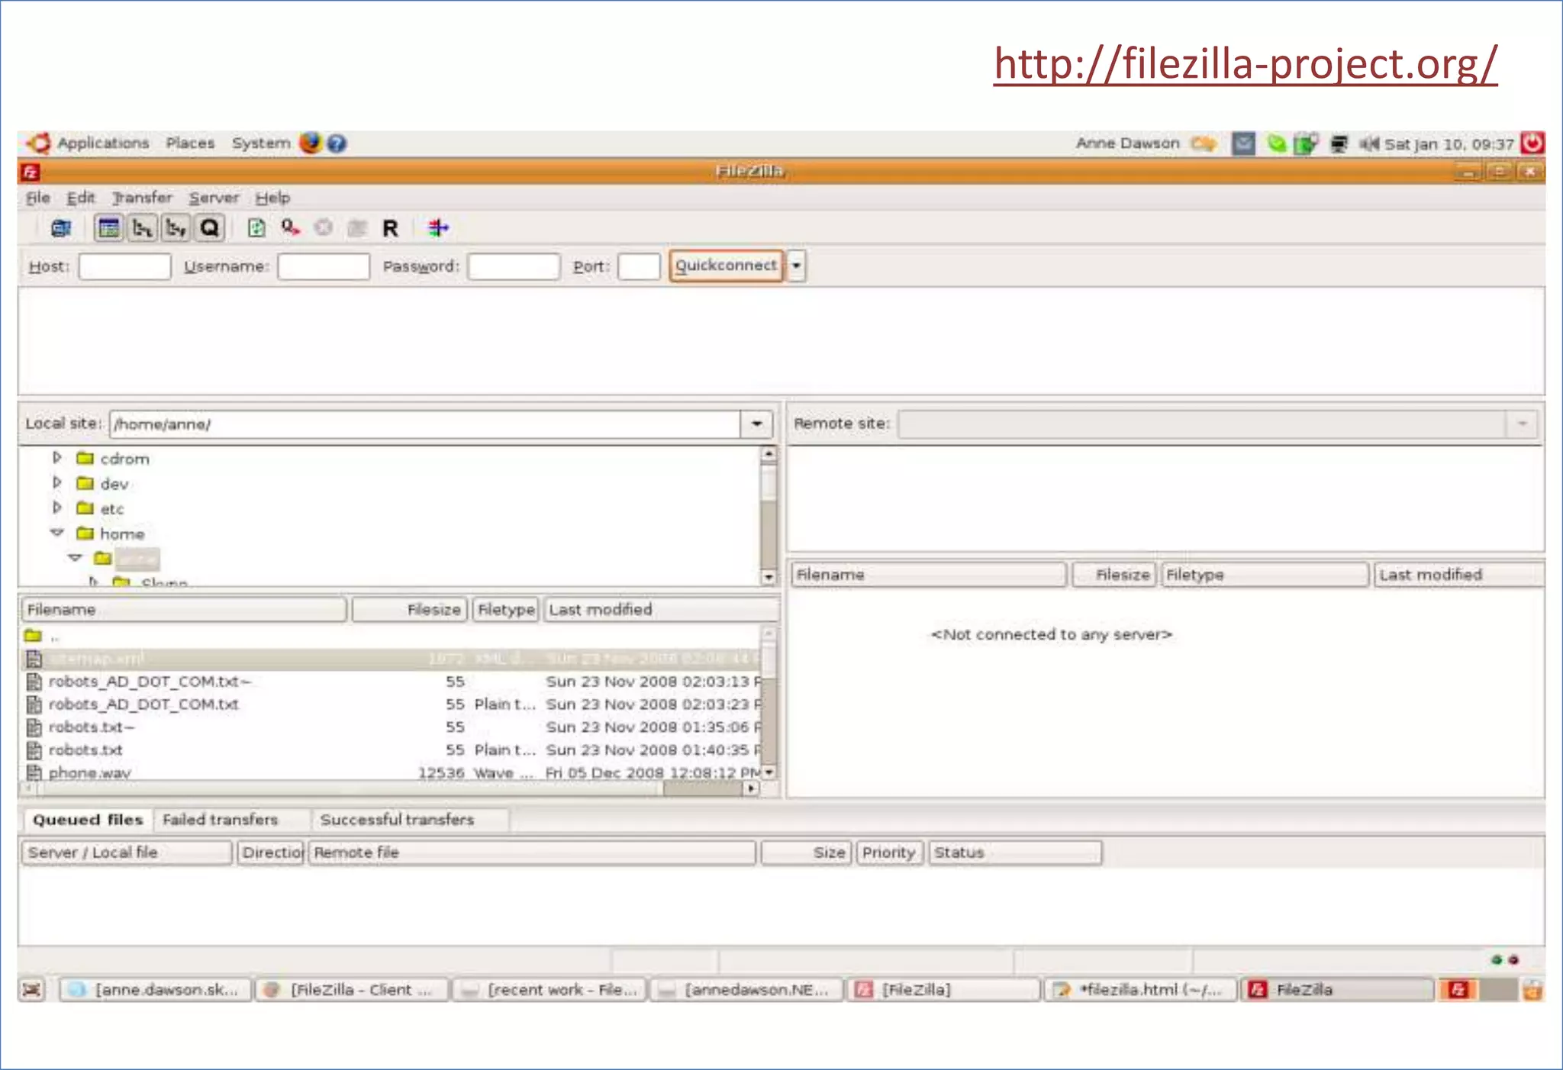
Task: Click the greyed Cancel operation icon
Action: pyautogui.click(x=324, y=228)
